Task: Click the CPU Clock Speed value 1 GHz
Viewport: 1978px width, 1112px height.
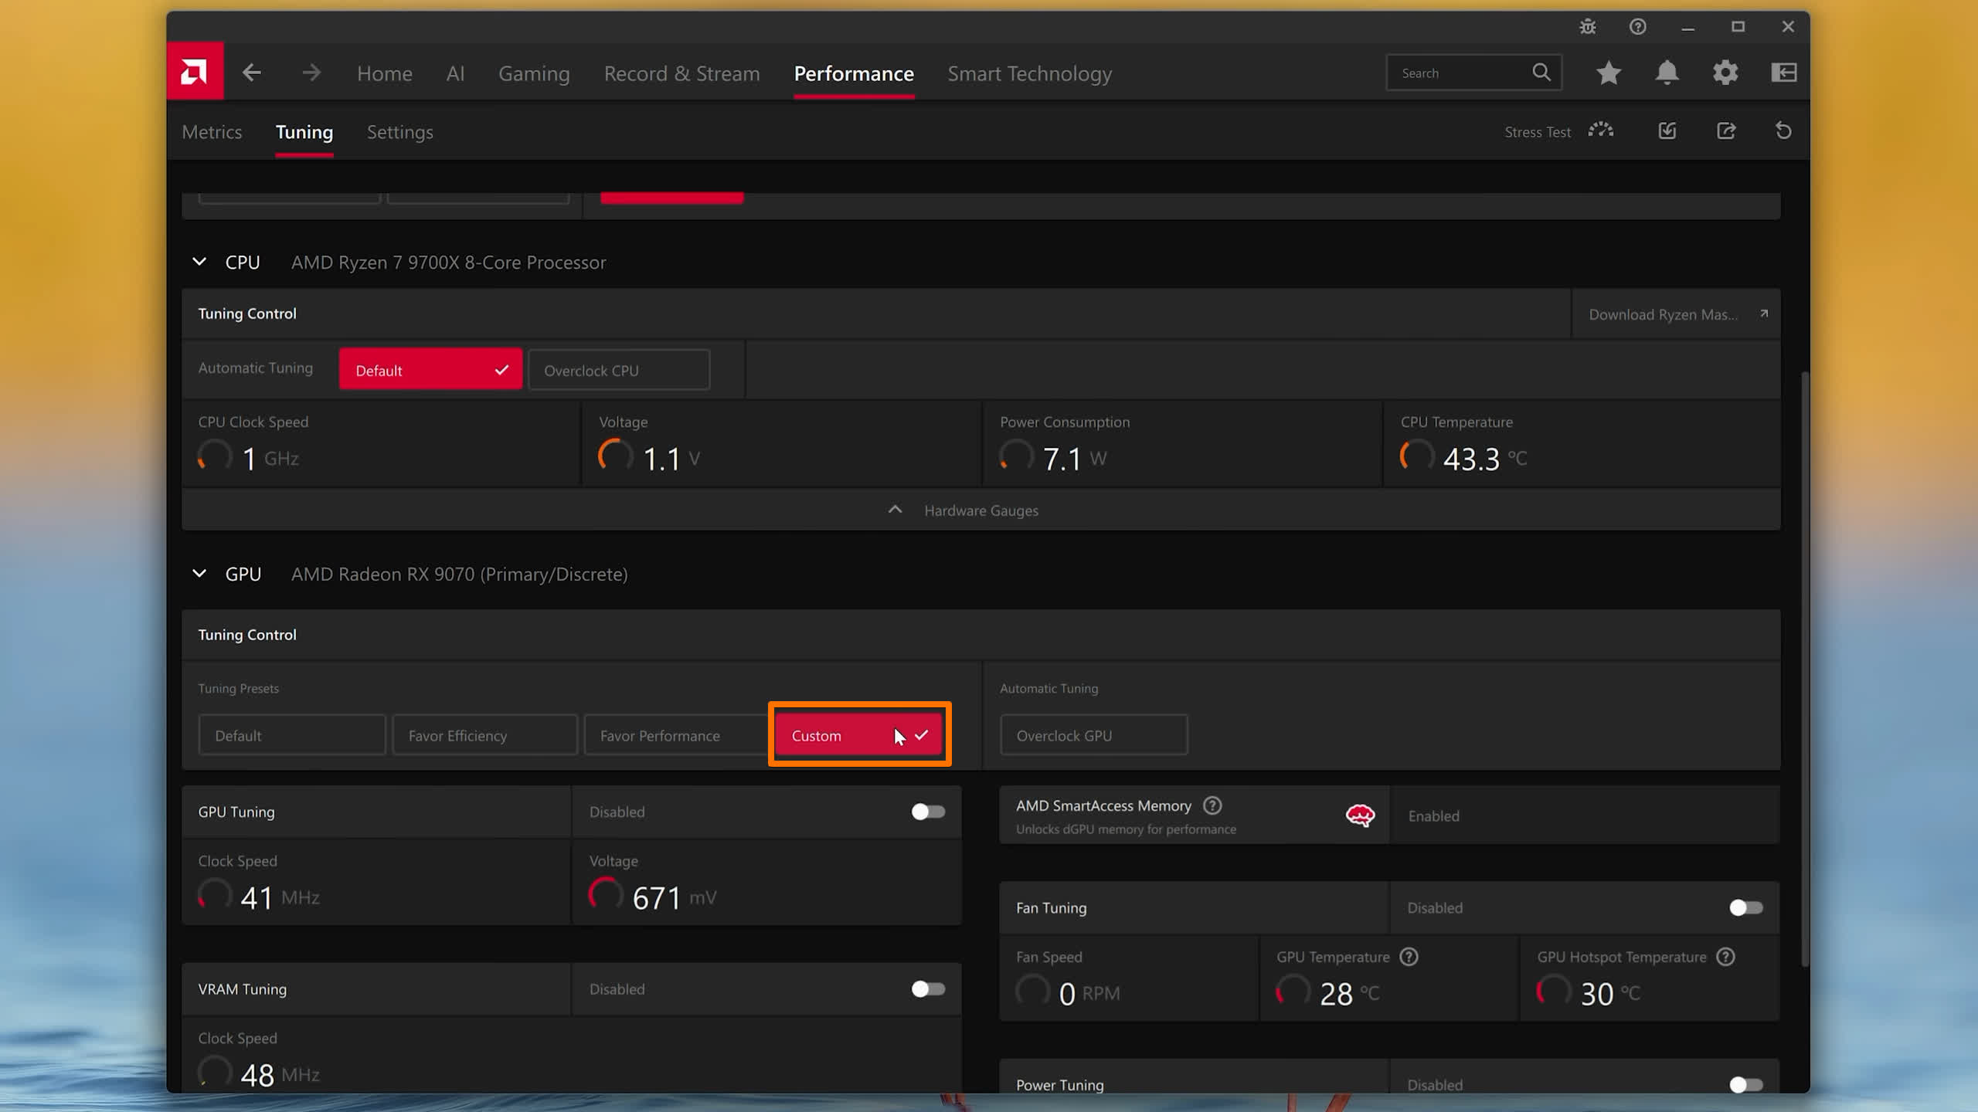Action: point(270,458)
